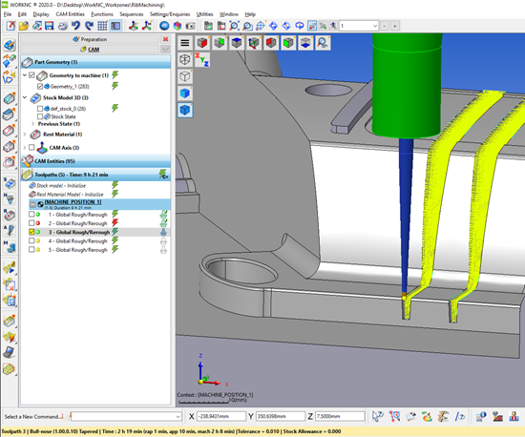
Task: Select the green side-face view cube
Action: tap(220, 43)
